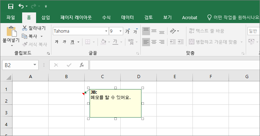
Task: Click the Save icon in quick access toolbar
Action: [x=11, y=6]
